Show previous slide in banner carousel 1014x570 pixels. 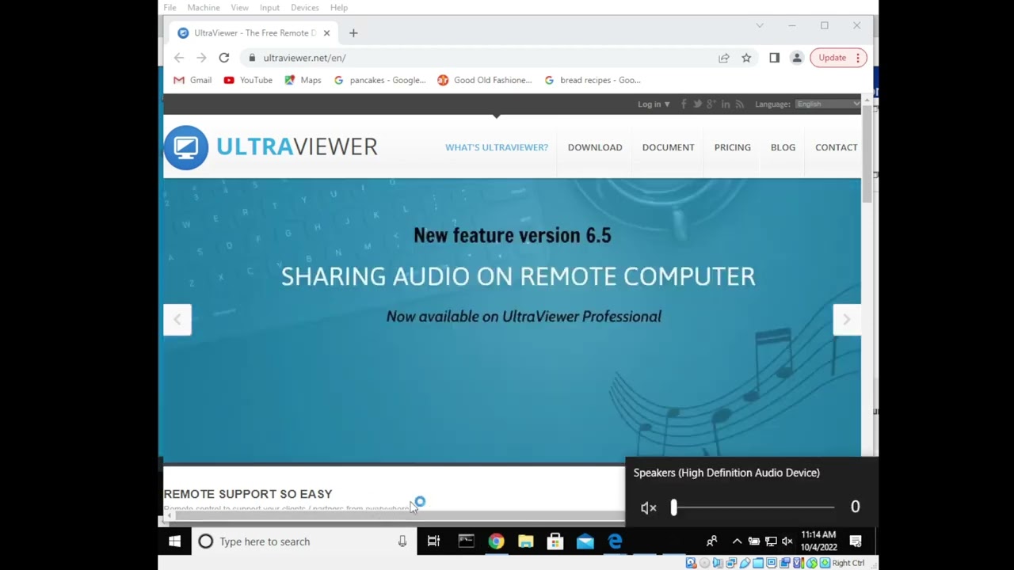177,320
